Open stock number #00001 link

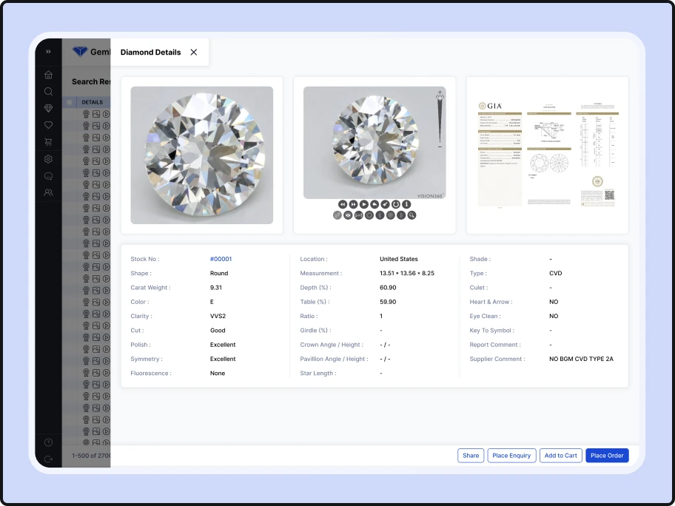[221, 259]
